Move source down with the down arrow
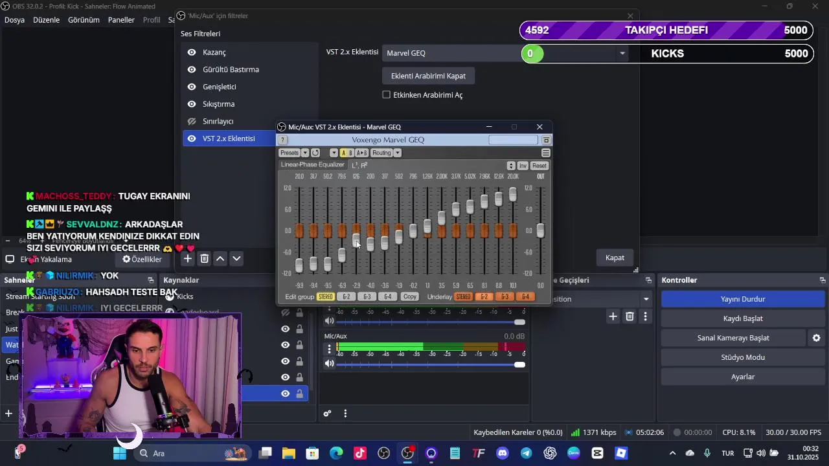Screen dimensions: 829x466 click(236, 258)
